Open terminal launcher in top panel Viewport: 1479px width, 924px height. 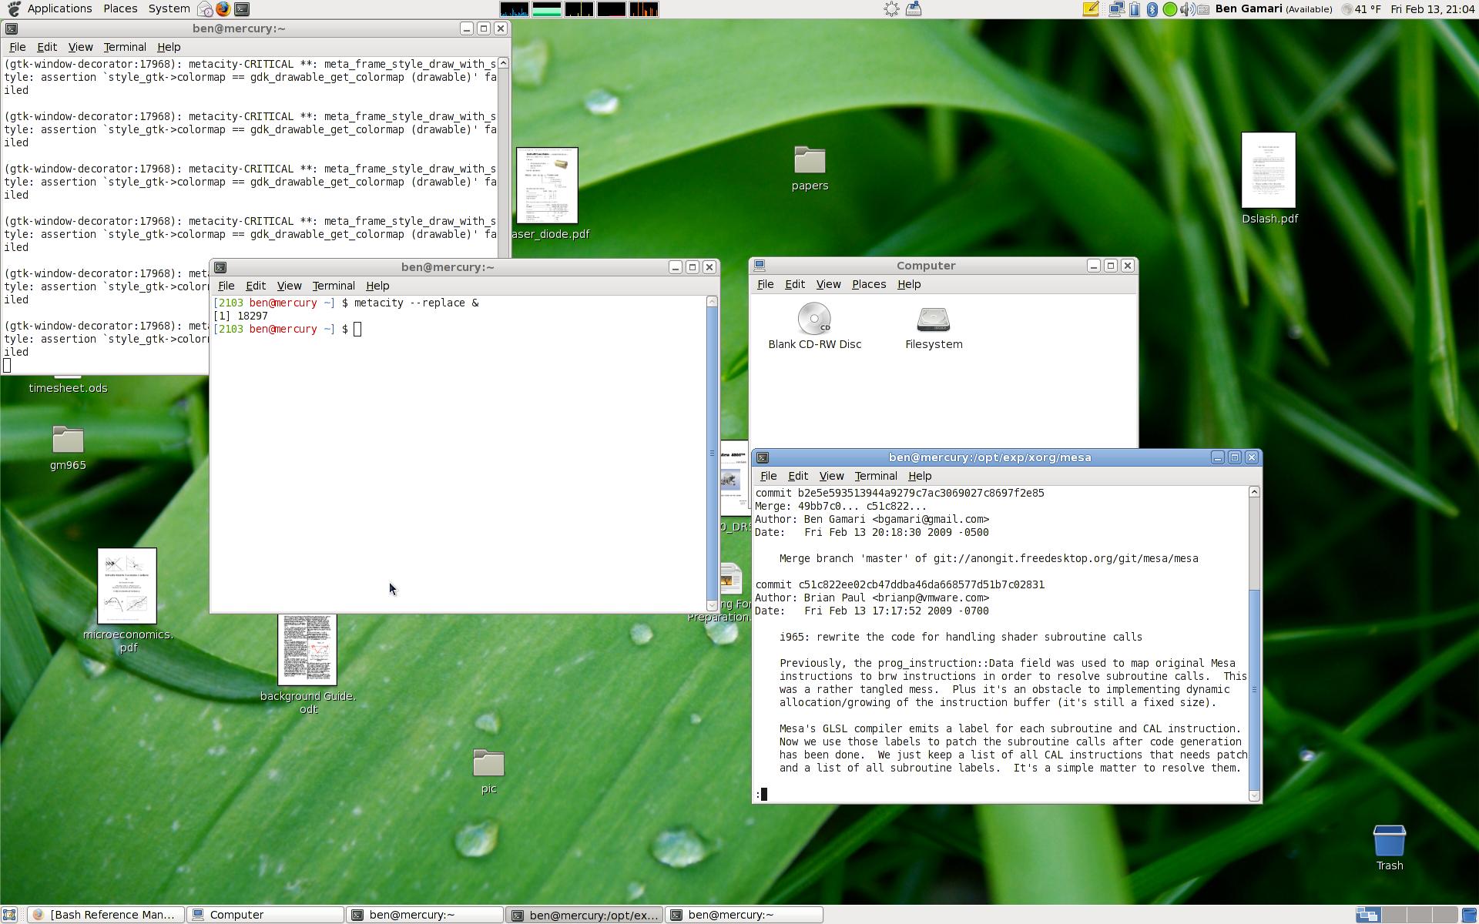242,9
